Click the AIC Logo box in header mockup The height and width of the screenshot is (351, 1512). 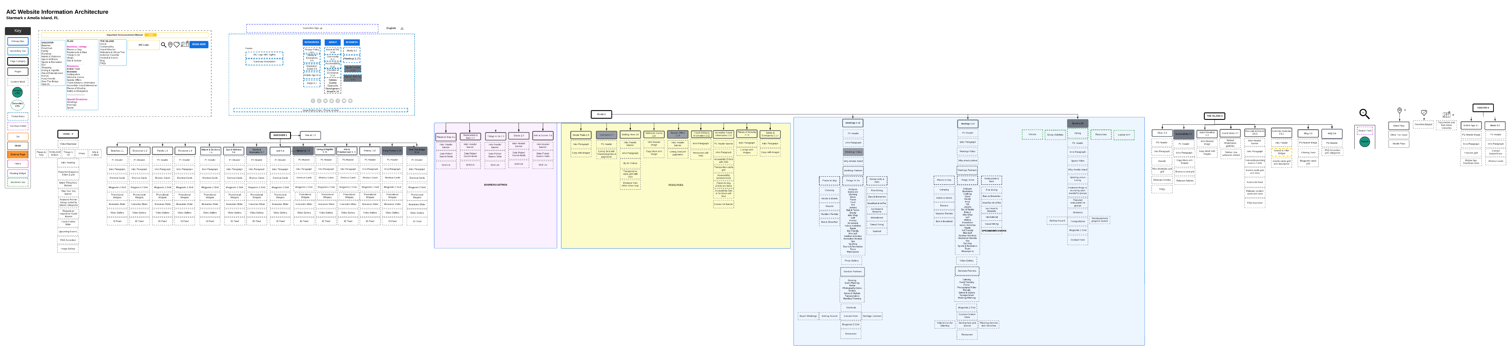pos(144,45)
